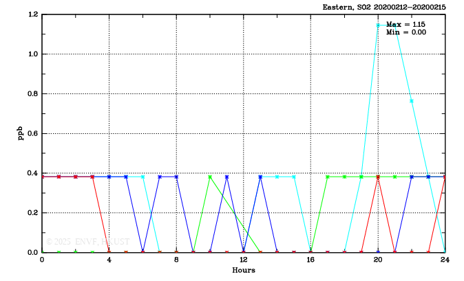Click the 'ppb' y-axis label
This screenshot has width=464, height=281.
tap(21, 133)
